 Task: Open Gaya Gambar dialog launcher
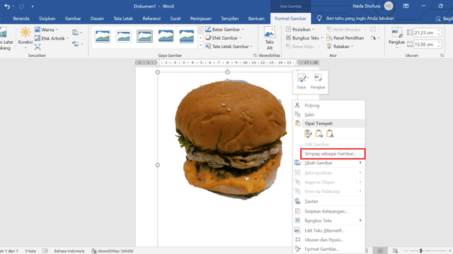[255, 55]
